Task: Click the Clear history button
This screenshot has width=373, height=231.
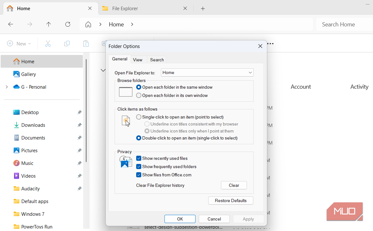Action: tap(234, 185)
